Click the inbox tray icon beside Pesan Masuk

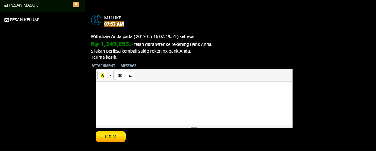[x=6, y=5]
